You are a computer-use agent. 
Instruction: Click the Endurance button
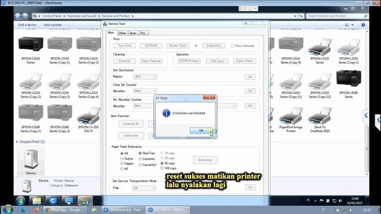[205, 160]
